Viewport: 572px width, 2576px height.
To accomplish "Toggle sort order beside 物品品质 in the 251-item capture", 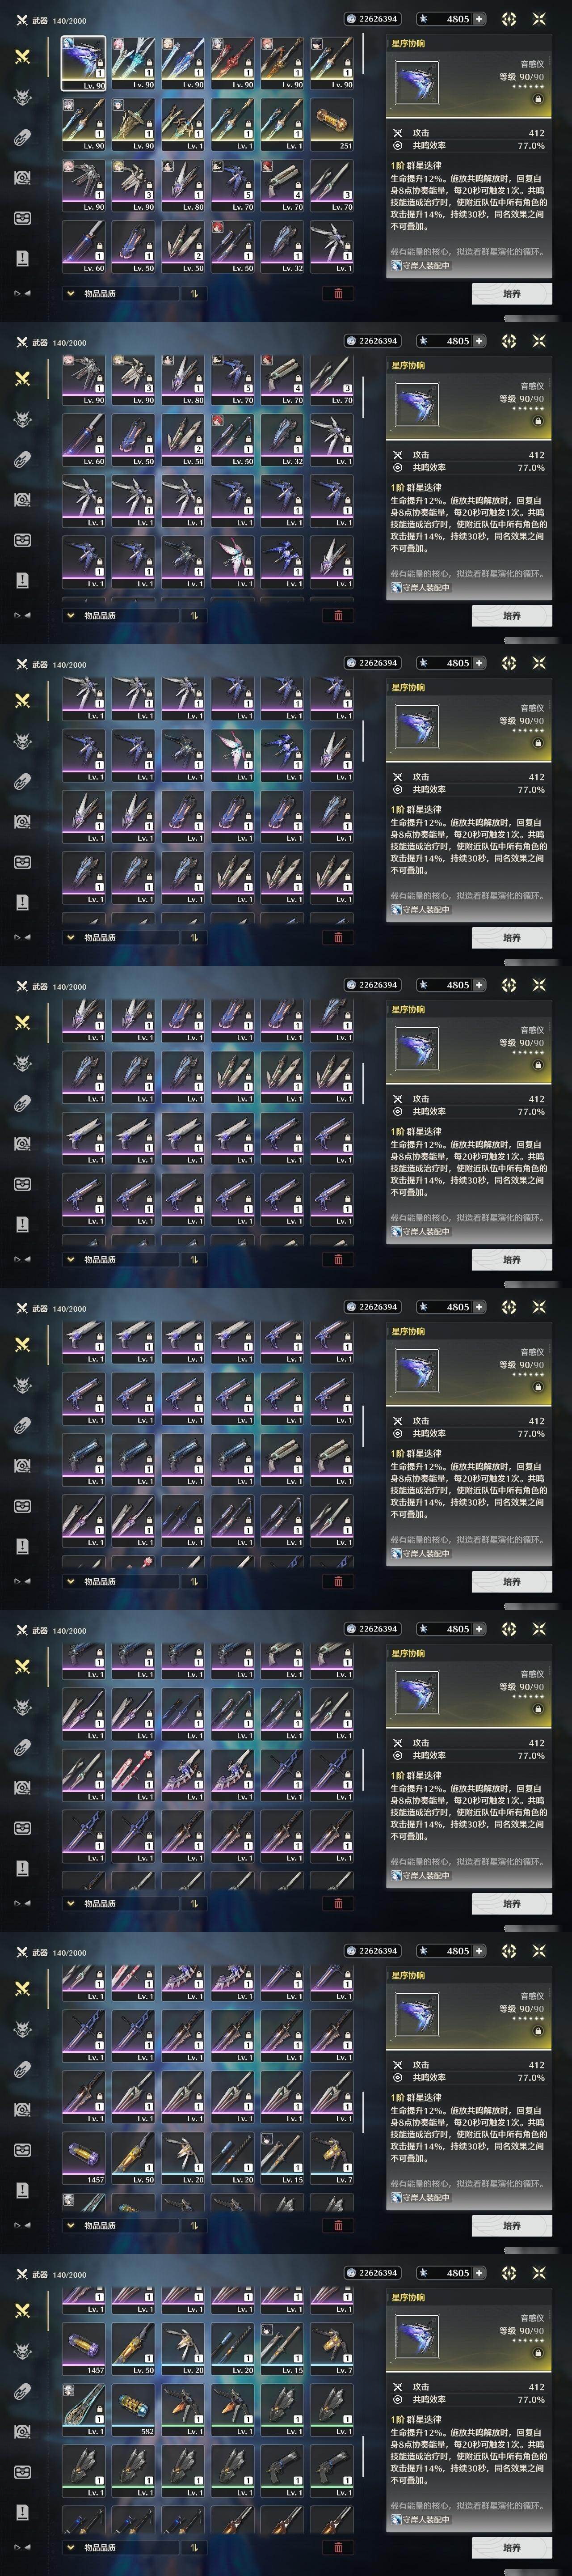I will 193,293.
